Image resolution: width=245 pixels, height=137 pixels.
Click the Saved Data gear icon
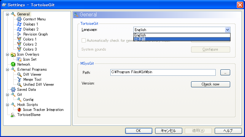point(13,90)
